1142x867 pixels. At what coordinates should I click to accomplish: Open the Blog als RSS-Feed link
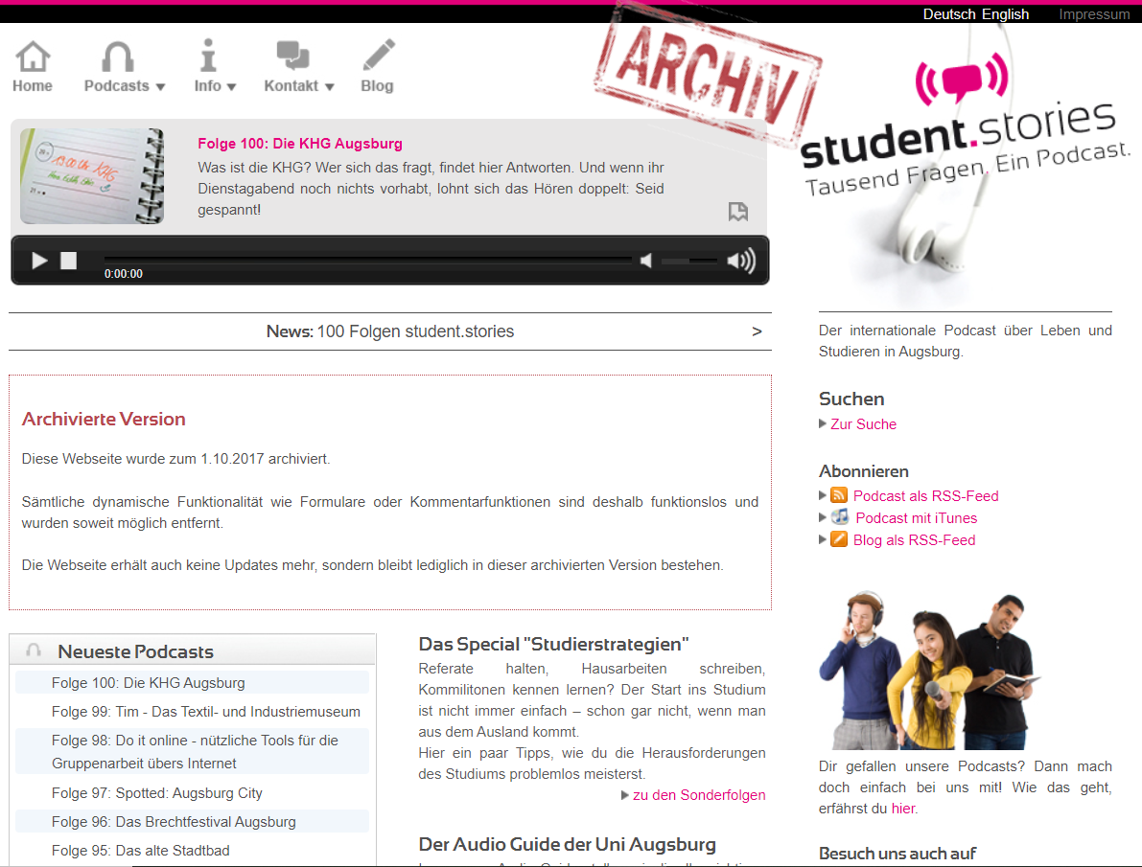(914, 540)
